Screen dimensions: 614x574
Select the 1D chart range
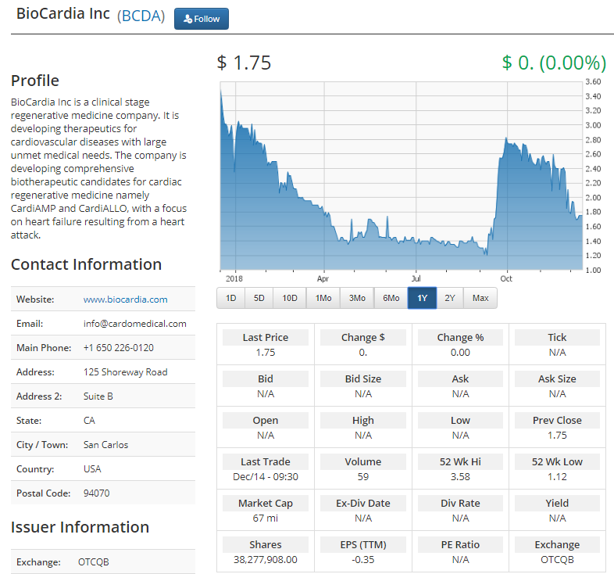(x=231, y=298)
